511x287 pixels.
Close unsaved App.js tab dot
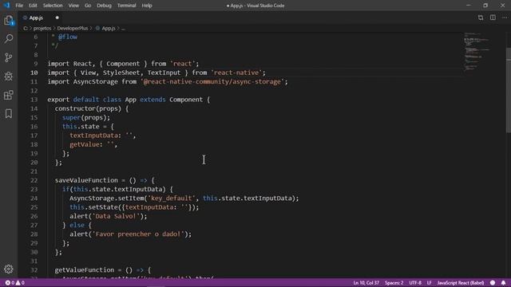pyautogui.click(x=57, y=18)
